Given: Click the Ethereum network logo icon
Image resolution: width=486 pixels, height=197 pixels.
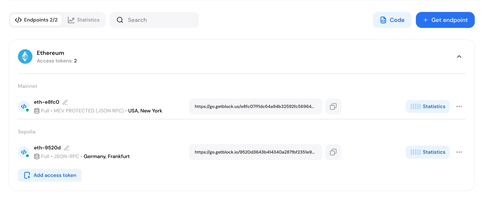Looking at the screenshot, I should click(25, 56).
